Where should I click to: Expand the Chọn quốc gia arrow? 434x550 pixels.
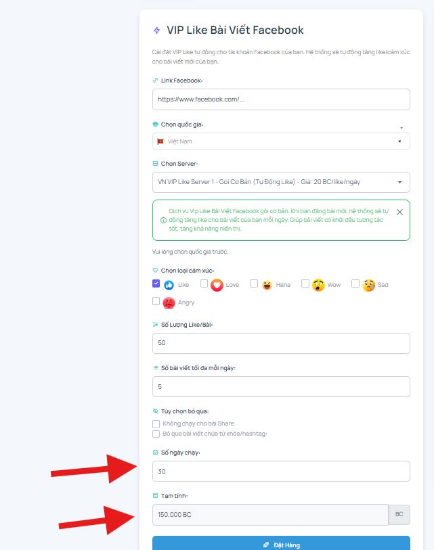(x=402, y=128)
